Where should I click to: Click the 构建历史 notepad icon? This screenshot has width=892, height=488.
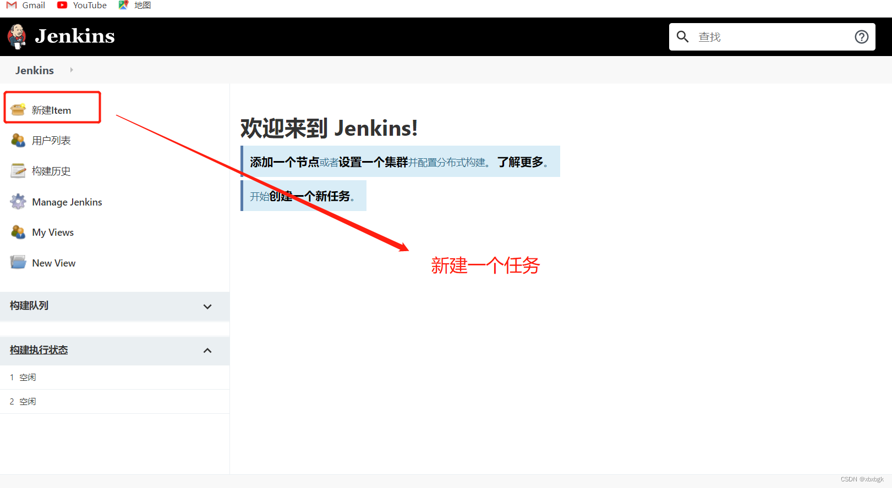click(x=18, y=171)
